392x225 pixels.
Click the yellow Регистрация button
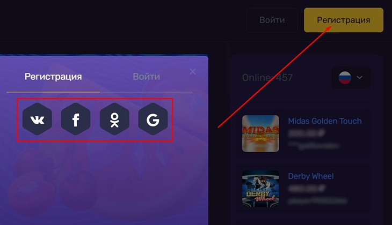tap(344, 20)
